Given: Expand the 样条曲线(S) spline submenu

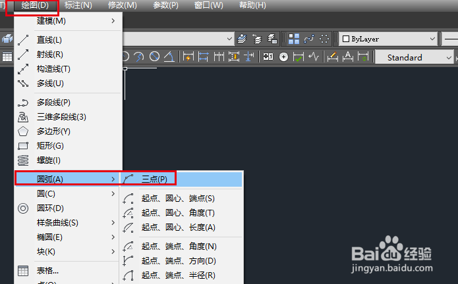Looking at the screenshot, I should 68,223.
